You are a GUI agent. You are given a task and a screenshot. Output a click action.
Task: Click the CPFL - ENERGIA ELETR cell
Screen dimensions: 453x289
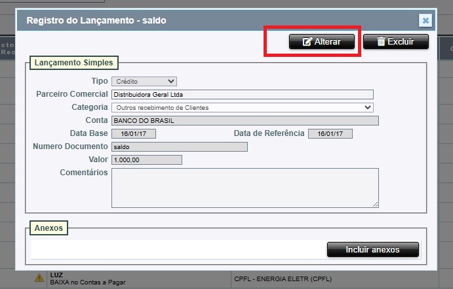[282, 279]
